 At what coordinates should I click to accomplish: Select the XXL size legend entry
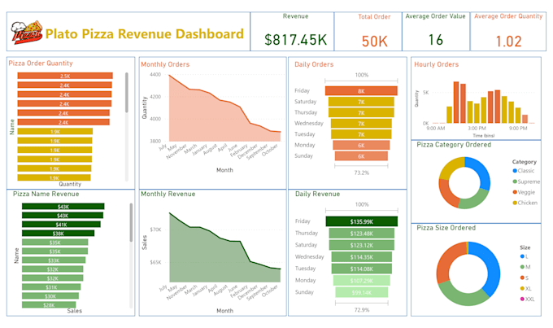(x=527, y=299)
